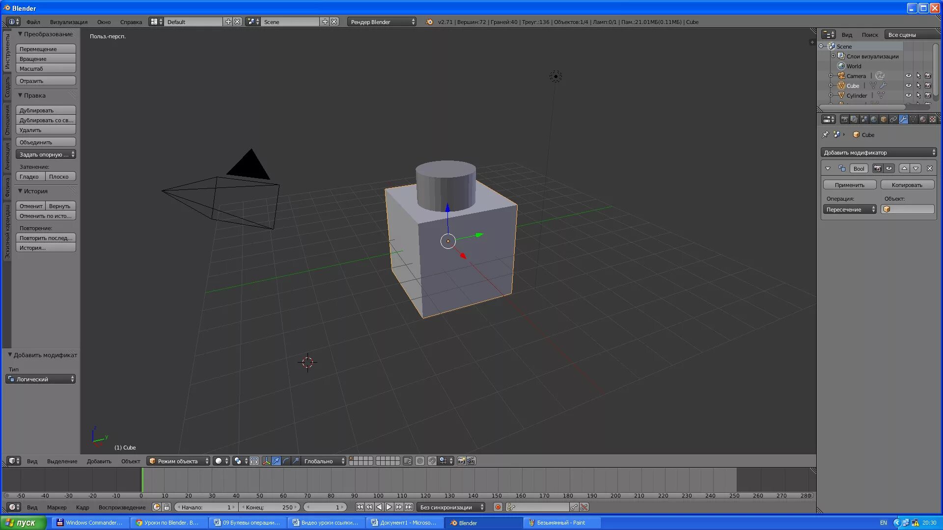Click the Гладко shading button
The image size is (943, 530).
pyautogui.click(x=30, y=176)
